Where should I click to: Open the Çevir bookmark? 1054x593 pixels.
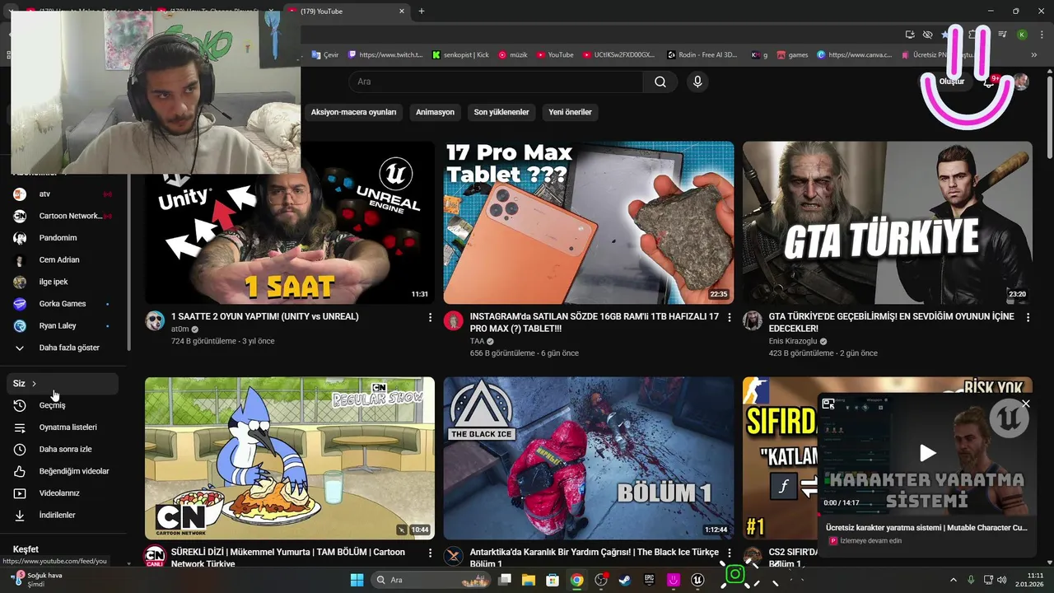325,55
